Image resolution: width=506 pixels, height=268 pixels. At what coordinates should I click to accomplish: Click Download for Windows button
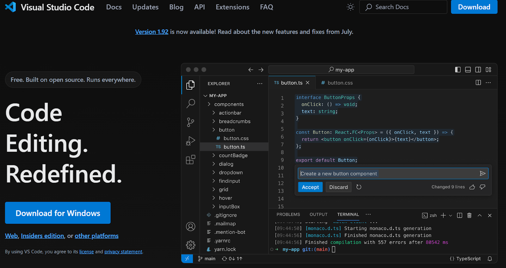click(58, 213)
